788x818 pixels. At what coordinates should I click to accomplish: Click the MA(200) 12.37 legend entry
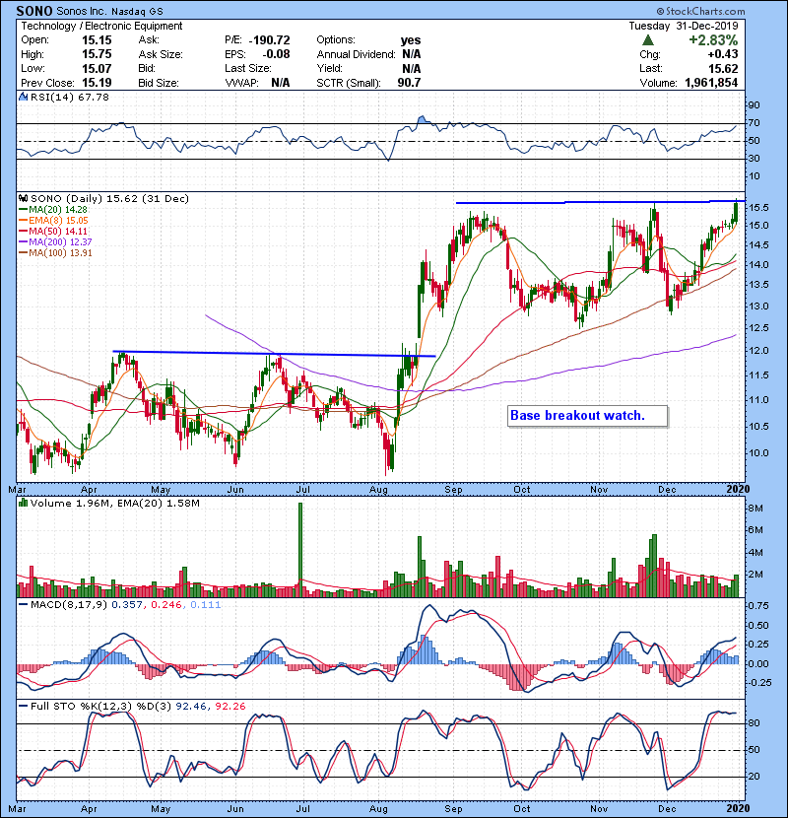pyautogui.click(x=60, y=242)
